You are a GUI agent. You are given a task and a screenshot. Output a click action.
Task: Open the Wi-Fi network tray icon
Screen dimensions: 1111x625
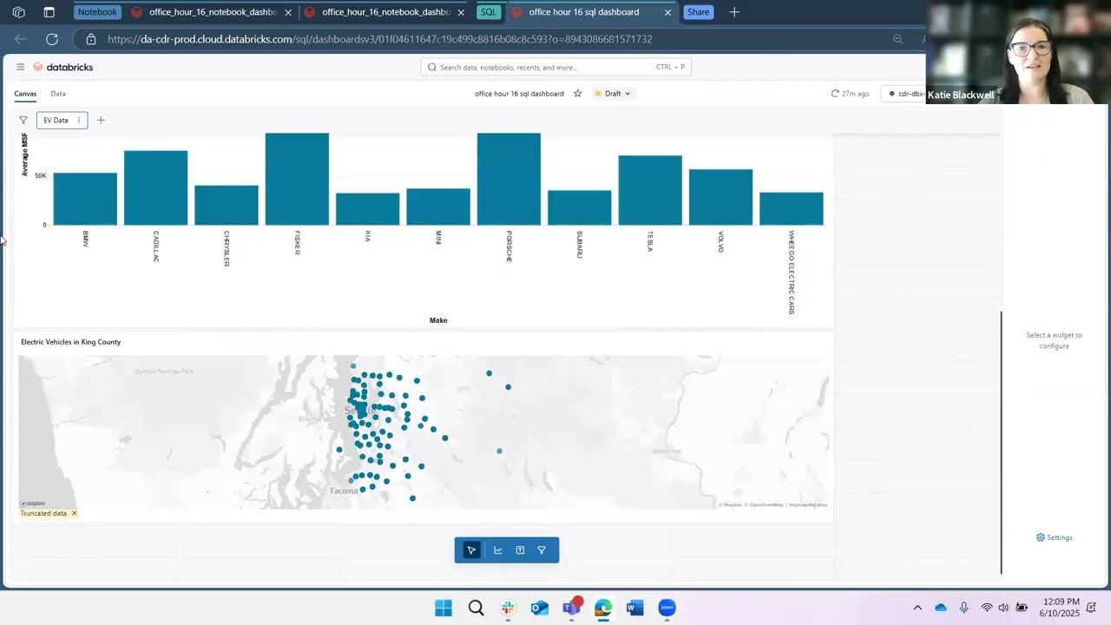tap(986, 608)
